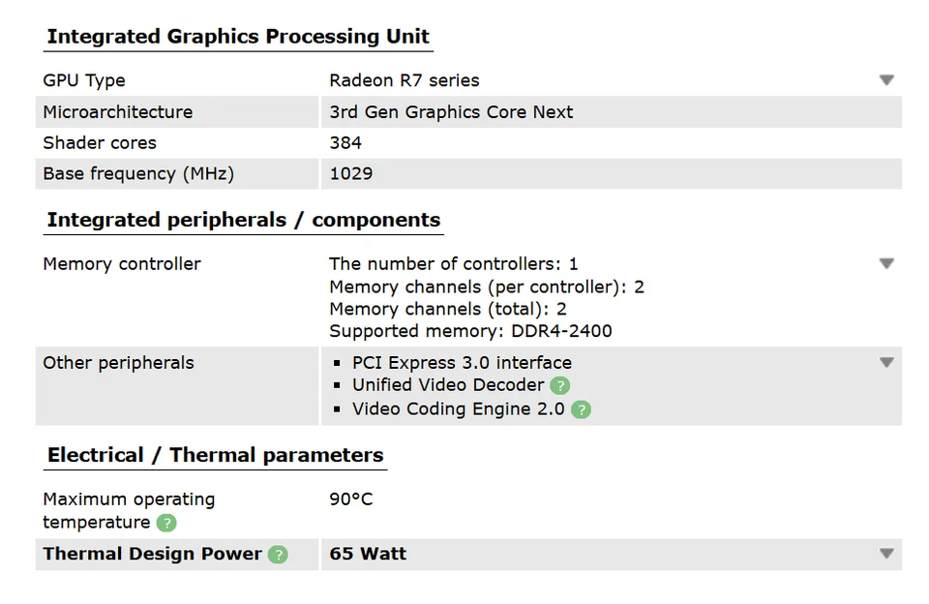
Task: Expand the Memory controller row
Action: click(x=886, y=262)
